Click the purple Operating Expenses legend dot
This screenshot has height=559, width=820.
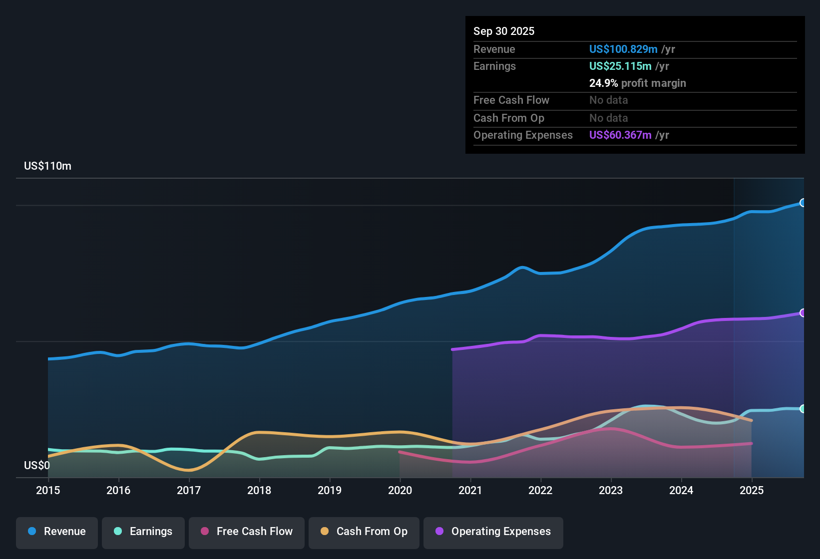coord(438,532)
